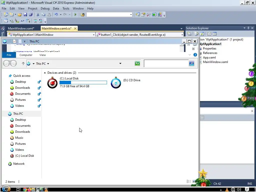Save the current file with the floppy icon

[x=25, y=15]
